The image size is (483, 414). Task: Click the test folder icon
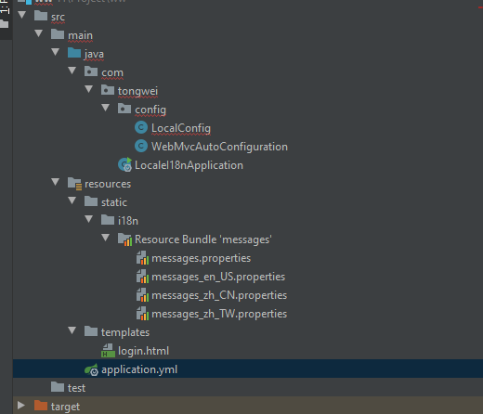pyautogui.click(x=58, y=387)
